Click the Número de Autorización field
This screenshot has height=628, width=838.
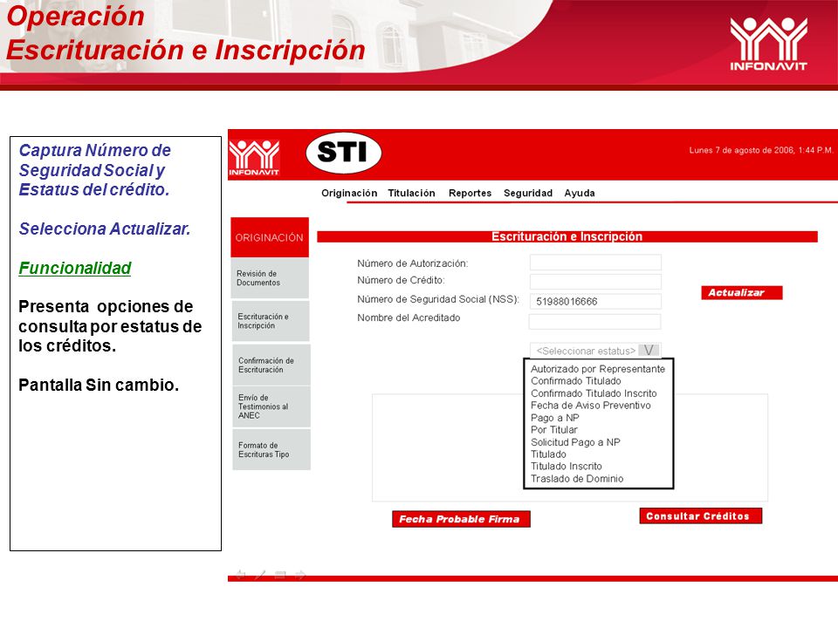(595, 263)
